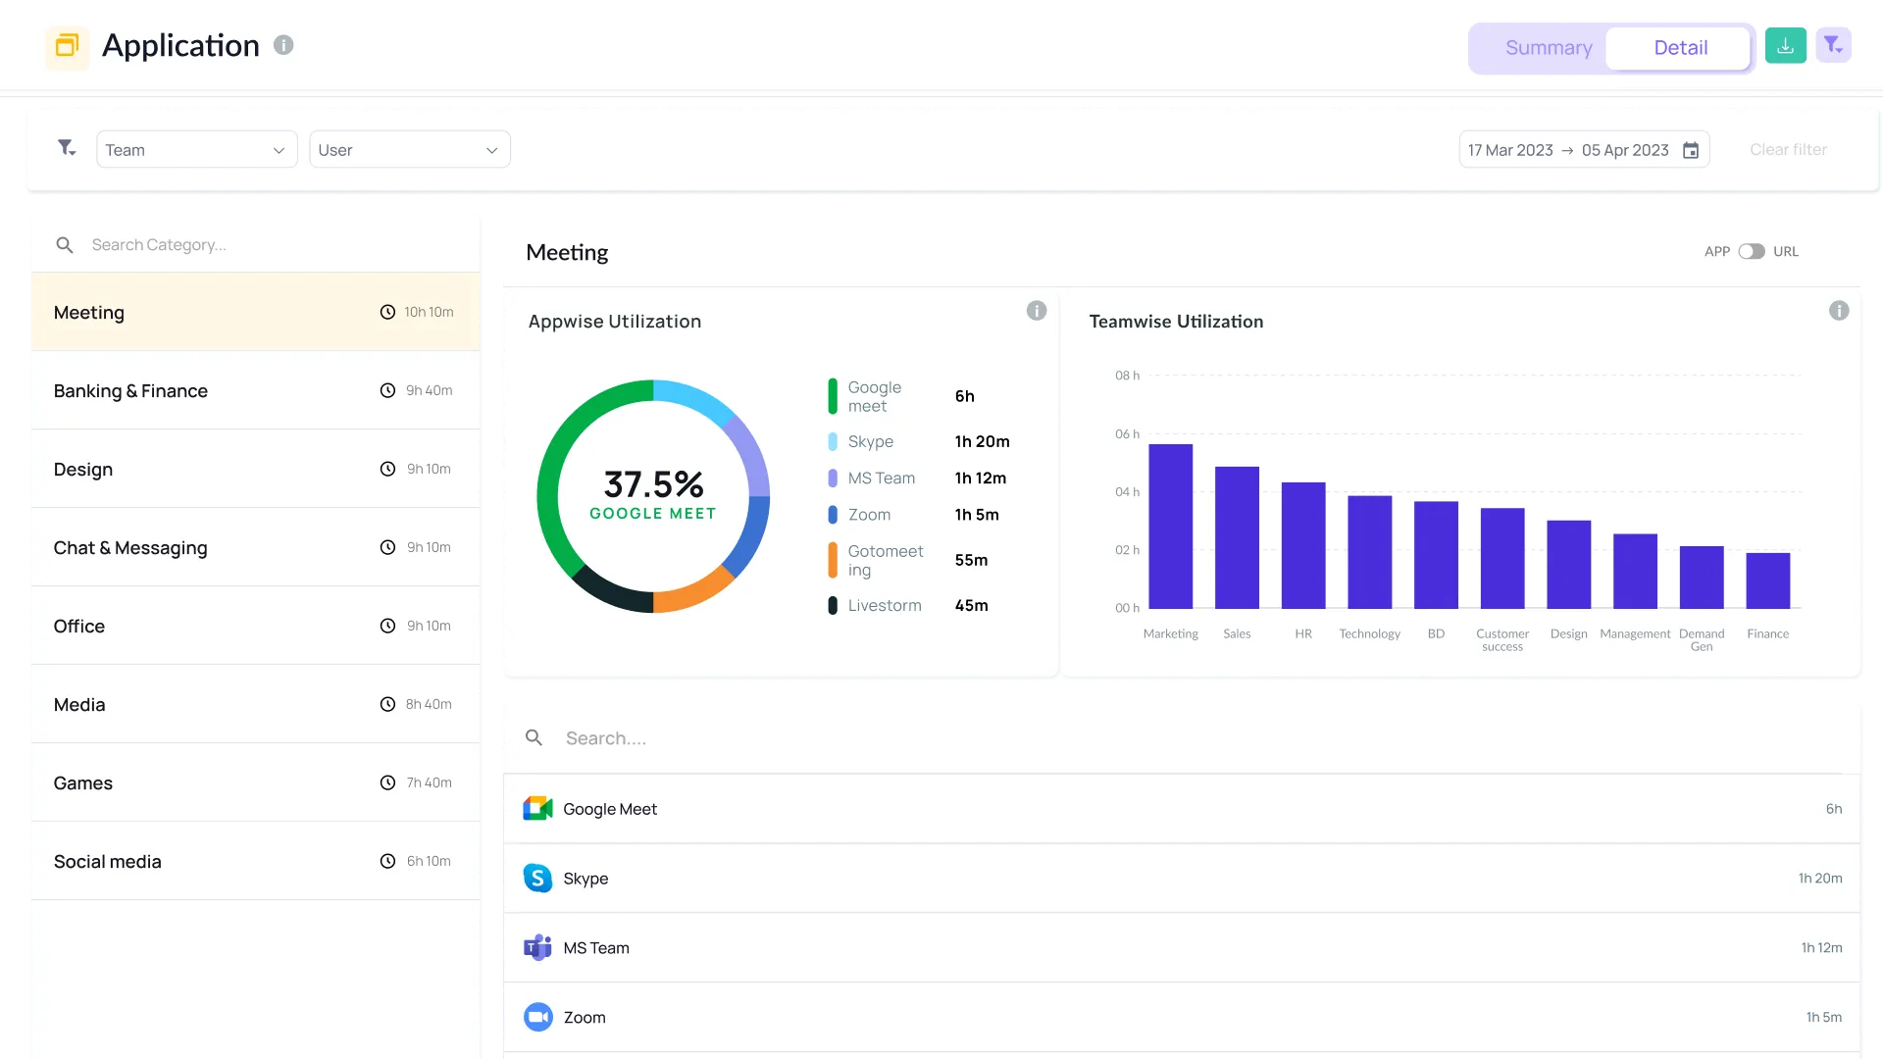Click the Skype app icon

pos(537,878)
